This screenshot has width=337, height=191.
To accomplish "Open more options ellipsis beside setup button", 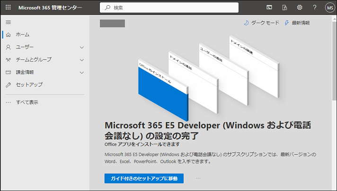I will click(198, 178).
